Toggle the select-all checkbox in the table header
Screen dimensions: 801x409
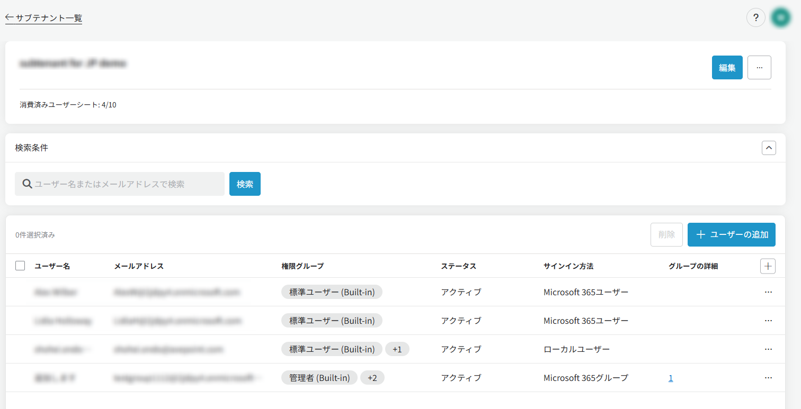pyautogui.click(x=20, y=266)
